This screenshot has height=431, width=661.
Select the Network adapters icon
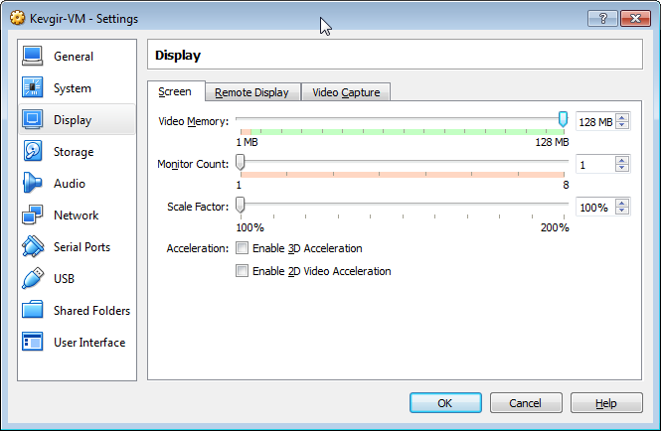tap(33, 215)
